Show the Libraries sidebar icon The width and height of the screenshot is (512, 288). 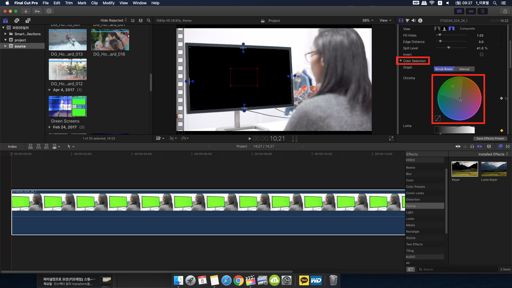[x=5, y=21]
